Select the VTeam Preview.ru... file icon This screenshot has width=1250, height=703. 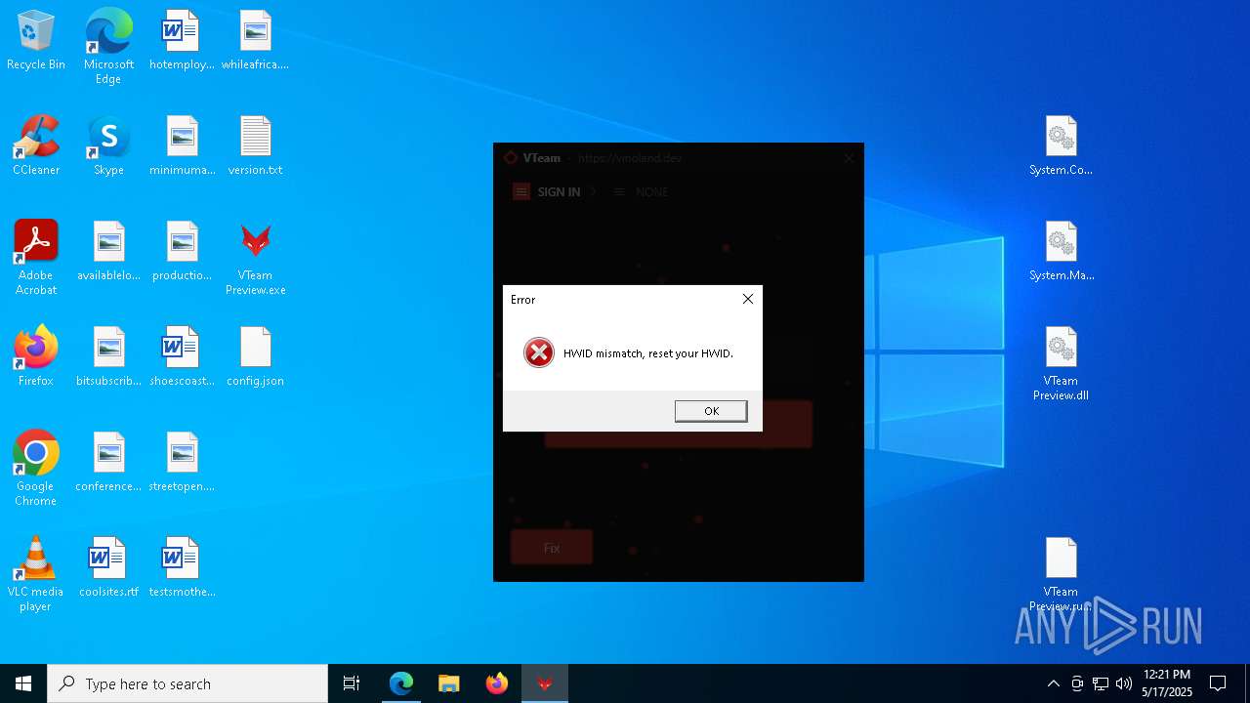pyautogui.click(x=1061, y=574)
